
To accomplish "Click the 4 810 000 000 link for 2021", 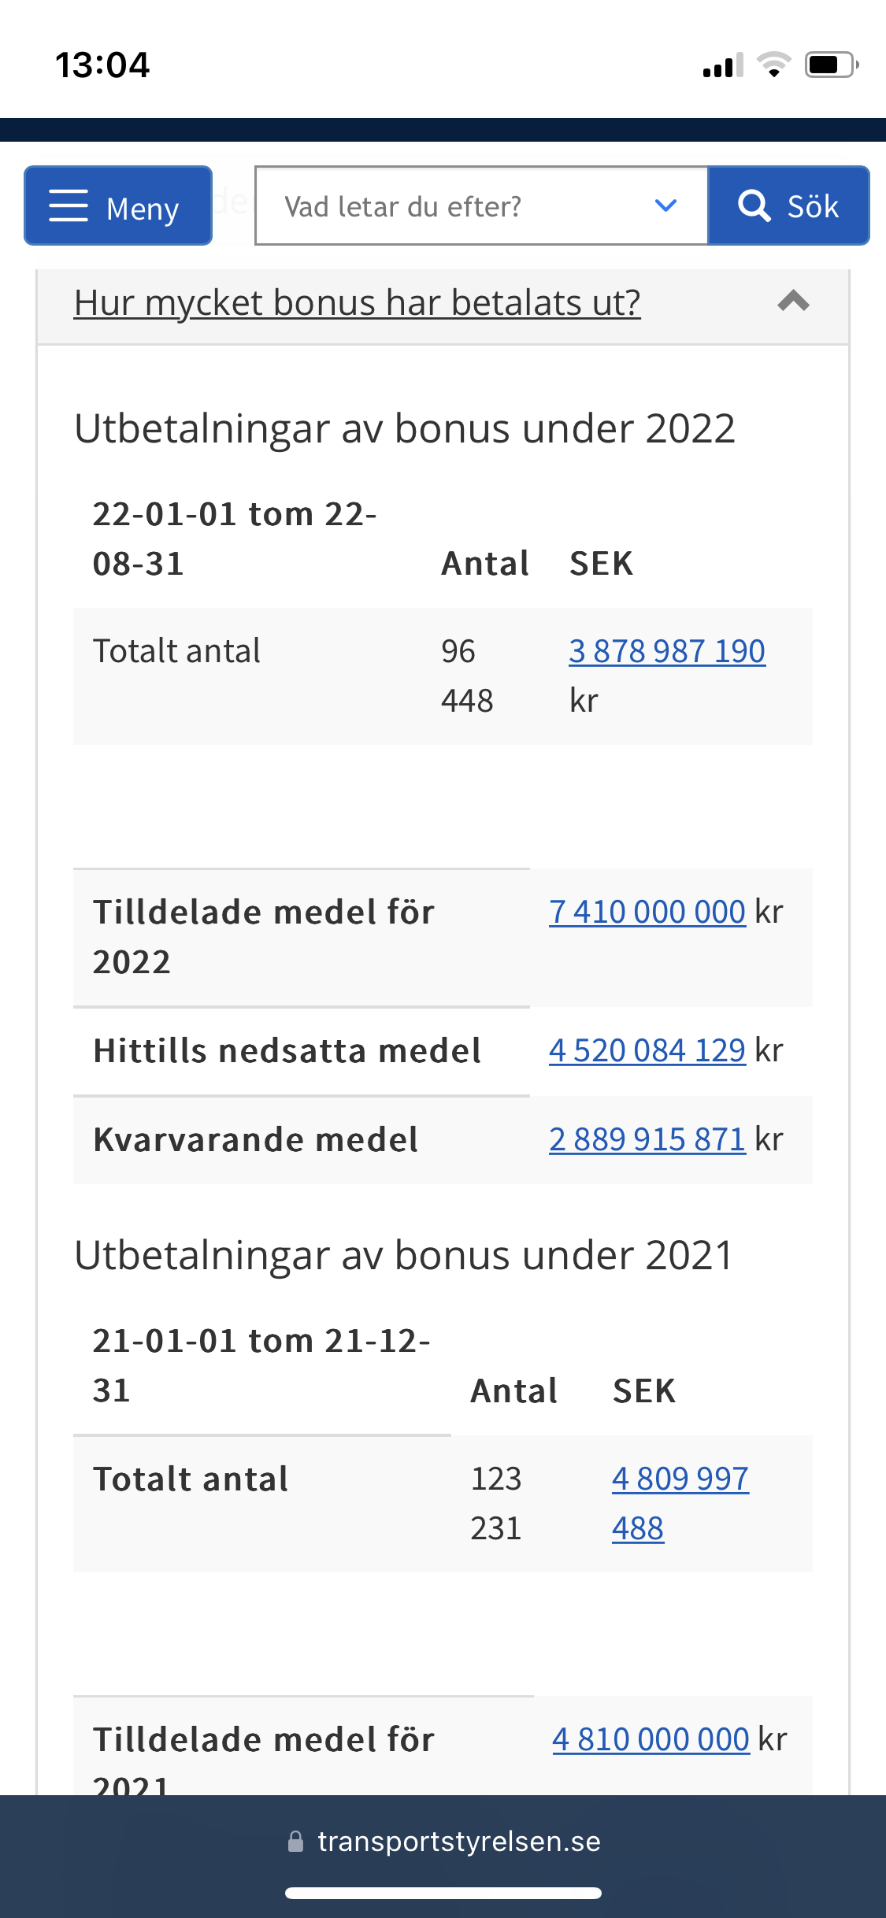I will click(x=650, y=1739).
